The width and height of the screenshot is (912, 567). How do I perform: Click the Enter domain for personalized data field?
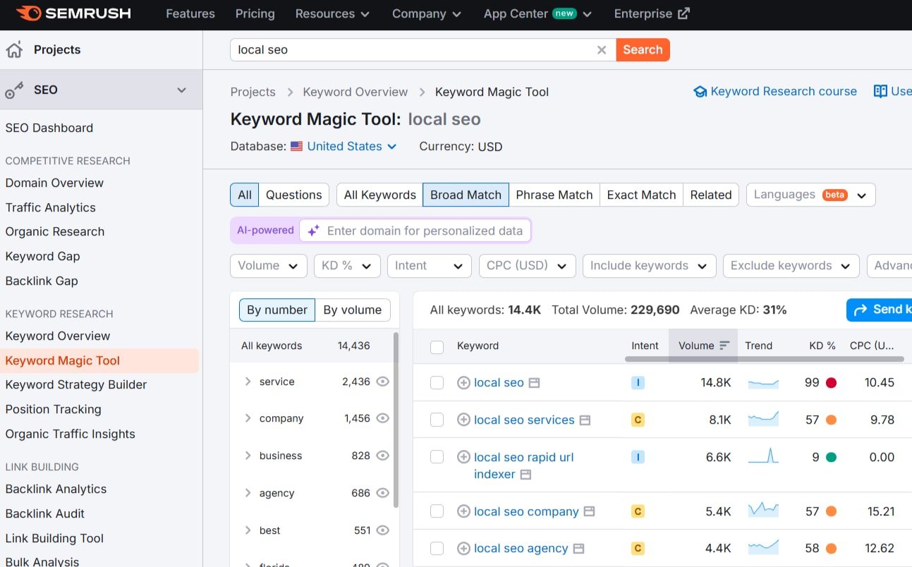tap(415, 231)
